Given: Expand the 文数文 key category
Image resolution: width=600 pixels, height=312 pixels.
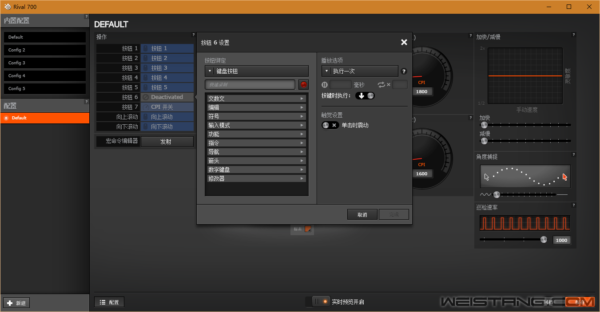Looking at the screenshot, I should point(257,99).
